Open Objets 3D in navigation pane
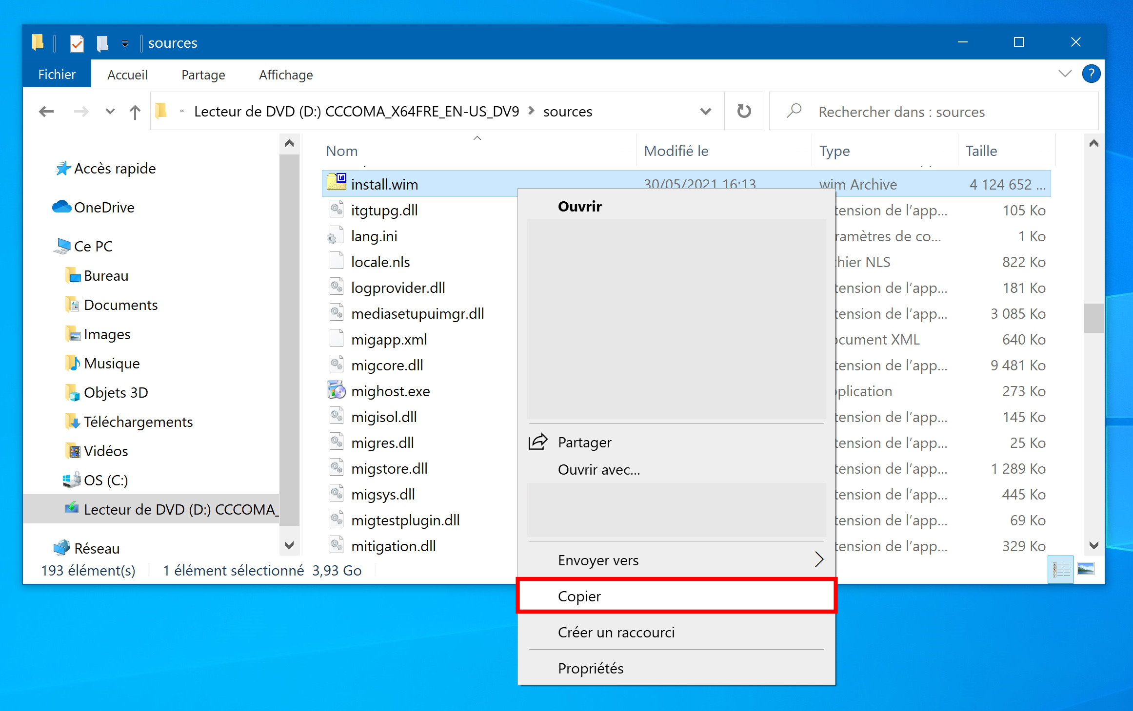 pos(107,393)
